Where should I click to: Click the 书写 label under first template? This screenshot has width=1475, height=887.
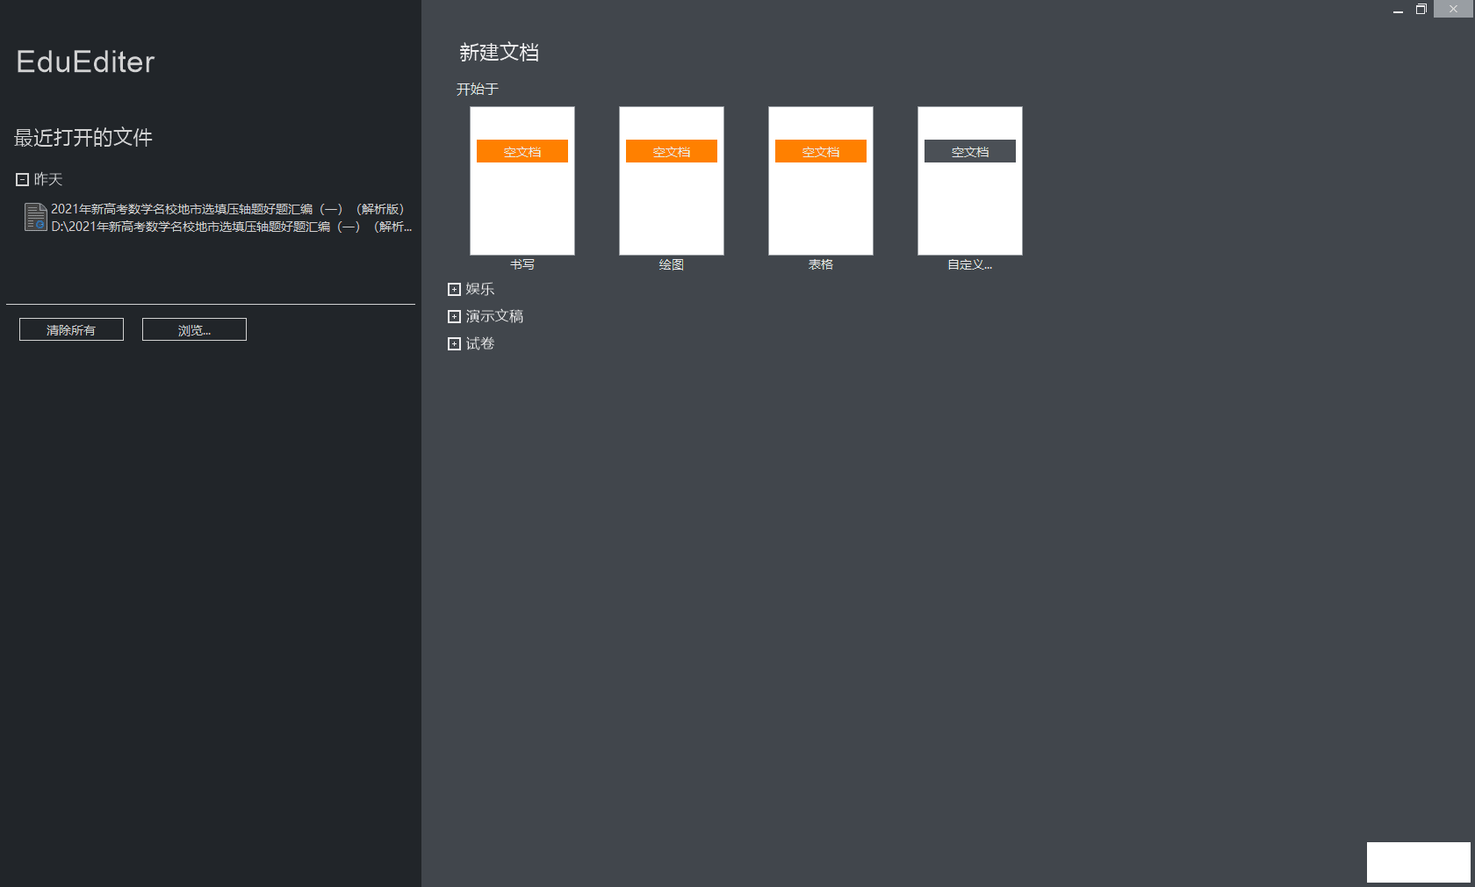(522, 264)
